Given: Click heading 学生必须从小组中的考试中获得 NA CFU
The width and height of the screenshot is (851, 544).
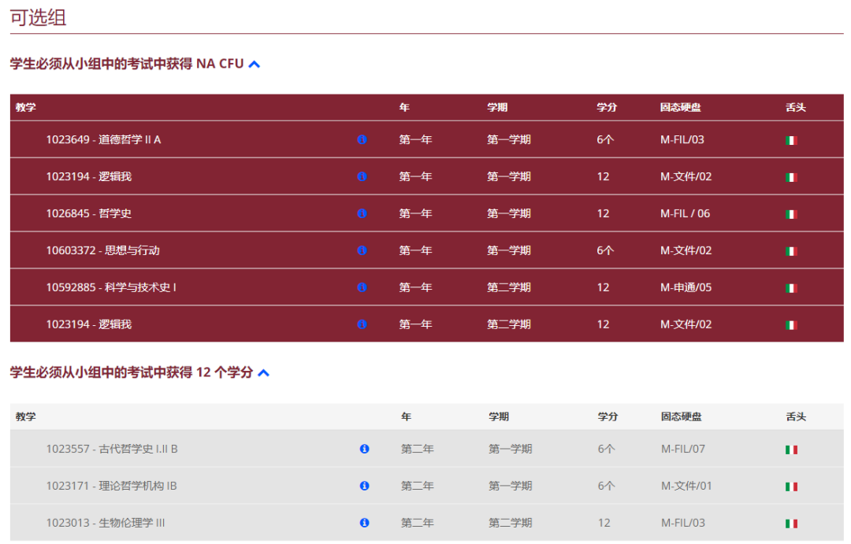Looking at the screenshot, I should pyautogui.click(x=127, y=64).
